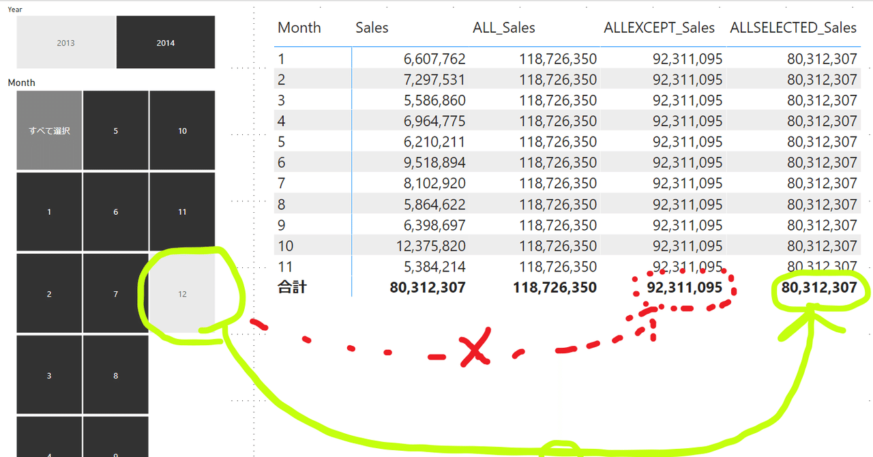This screenshot has width=873, height=457.
Task: Select month 3 in the Month slicer
Action: [48, 375]
